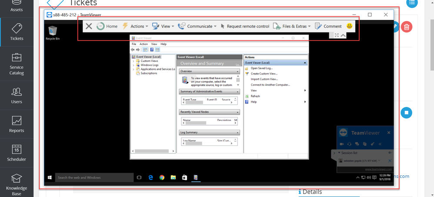
Task: Collapse the TeamViewer toolbar with up chevron
Action: tap(343, 35)
